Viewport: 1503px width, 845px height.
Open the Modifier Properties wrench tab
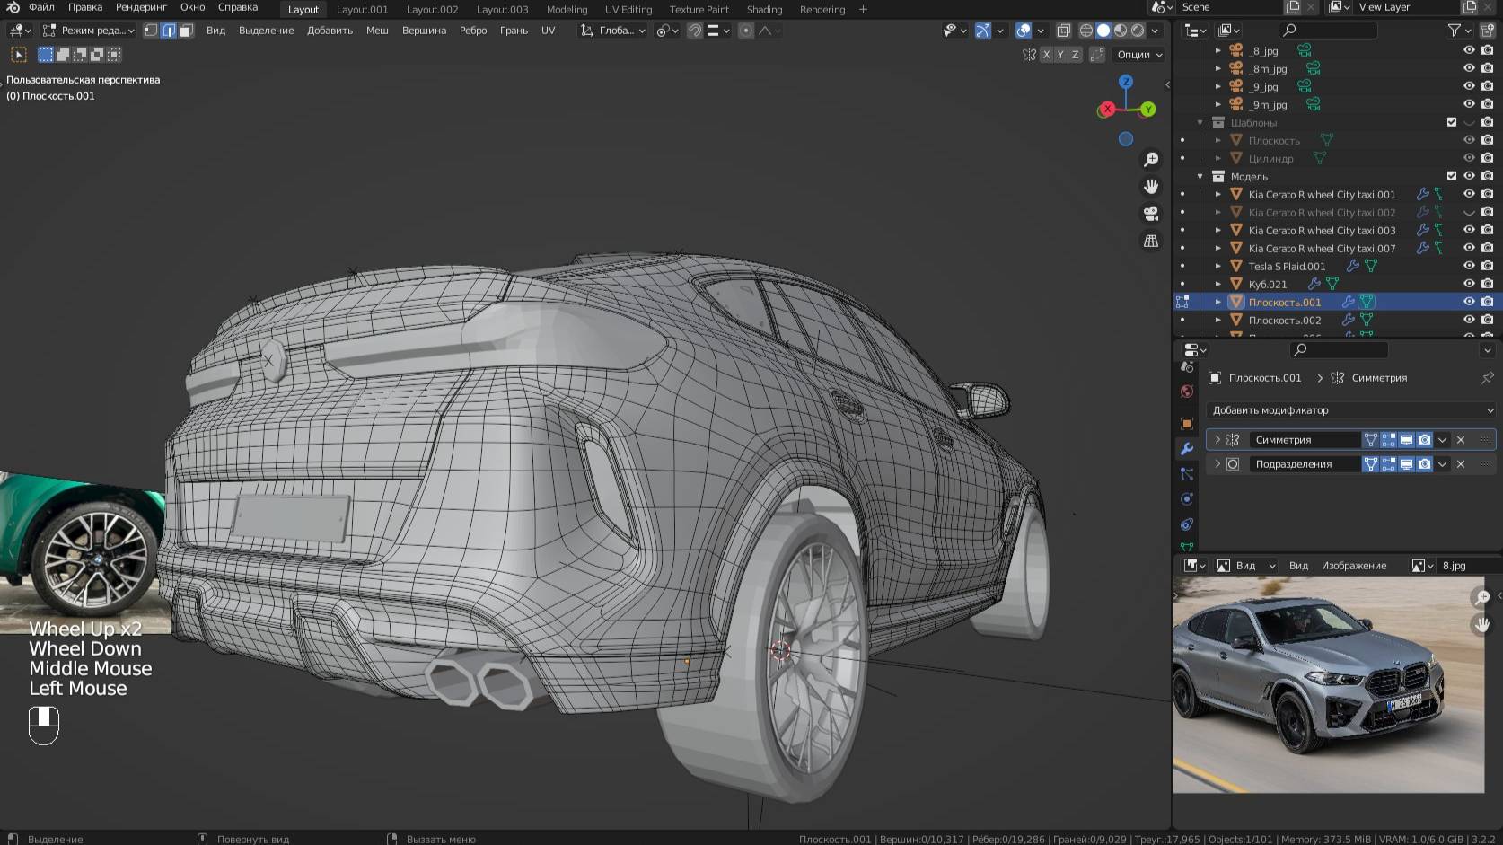click(1186, 448)
